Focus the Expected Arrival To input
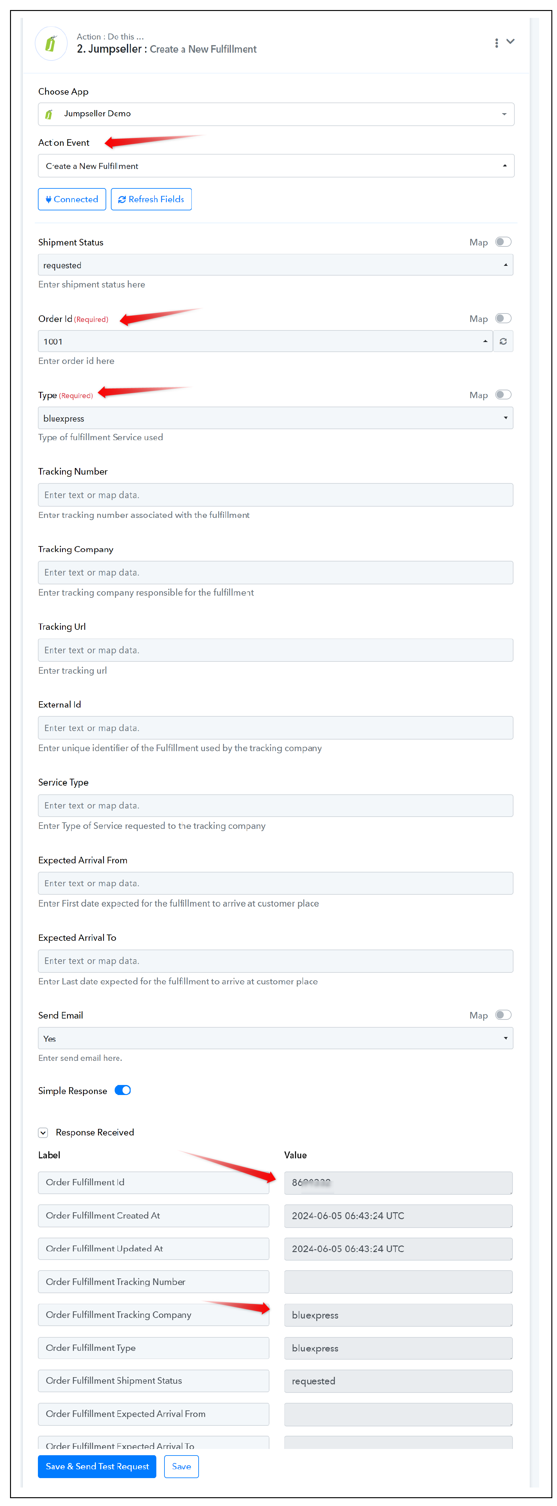This screenshot has height=1506, width=557. tap(275, 961)
